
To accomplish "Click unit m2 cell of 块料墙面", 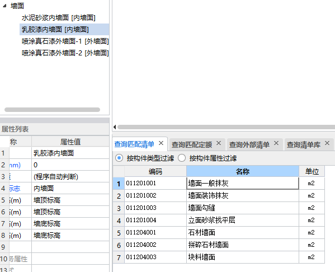I will pos(312,257).
